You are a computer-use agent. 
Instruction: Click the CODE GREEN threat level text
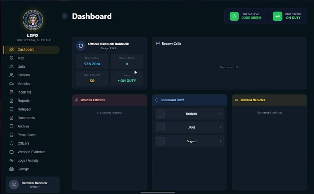pos(251,18)
